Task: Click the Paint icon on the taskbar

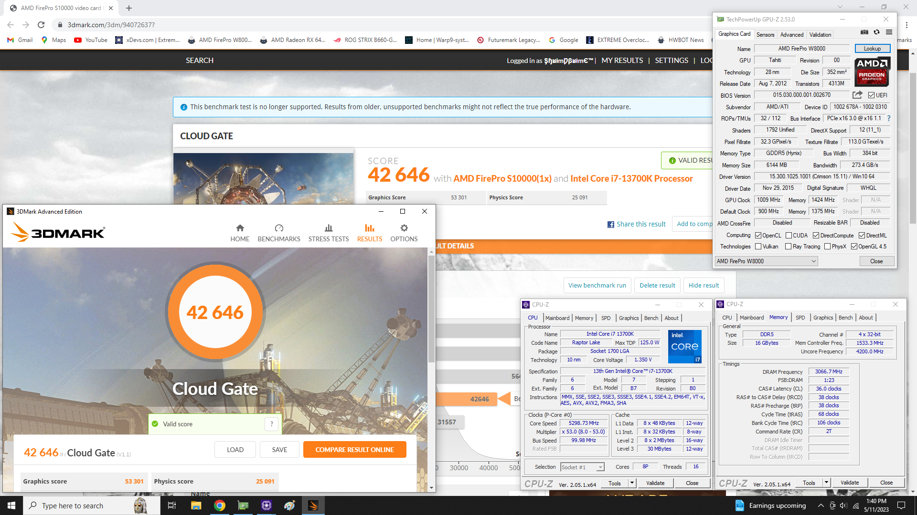Action: [290, 505]
